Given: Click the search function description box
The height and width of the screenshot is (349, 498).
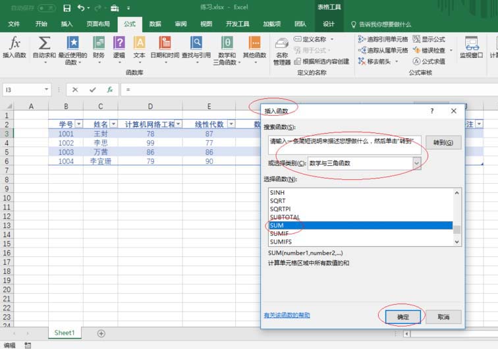Looking at the screenshot, I should click(345, 145).
